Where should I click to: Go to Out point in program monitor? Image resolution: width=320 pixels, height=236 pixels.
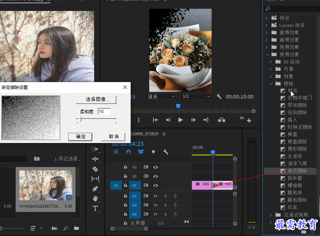[206, 120]
